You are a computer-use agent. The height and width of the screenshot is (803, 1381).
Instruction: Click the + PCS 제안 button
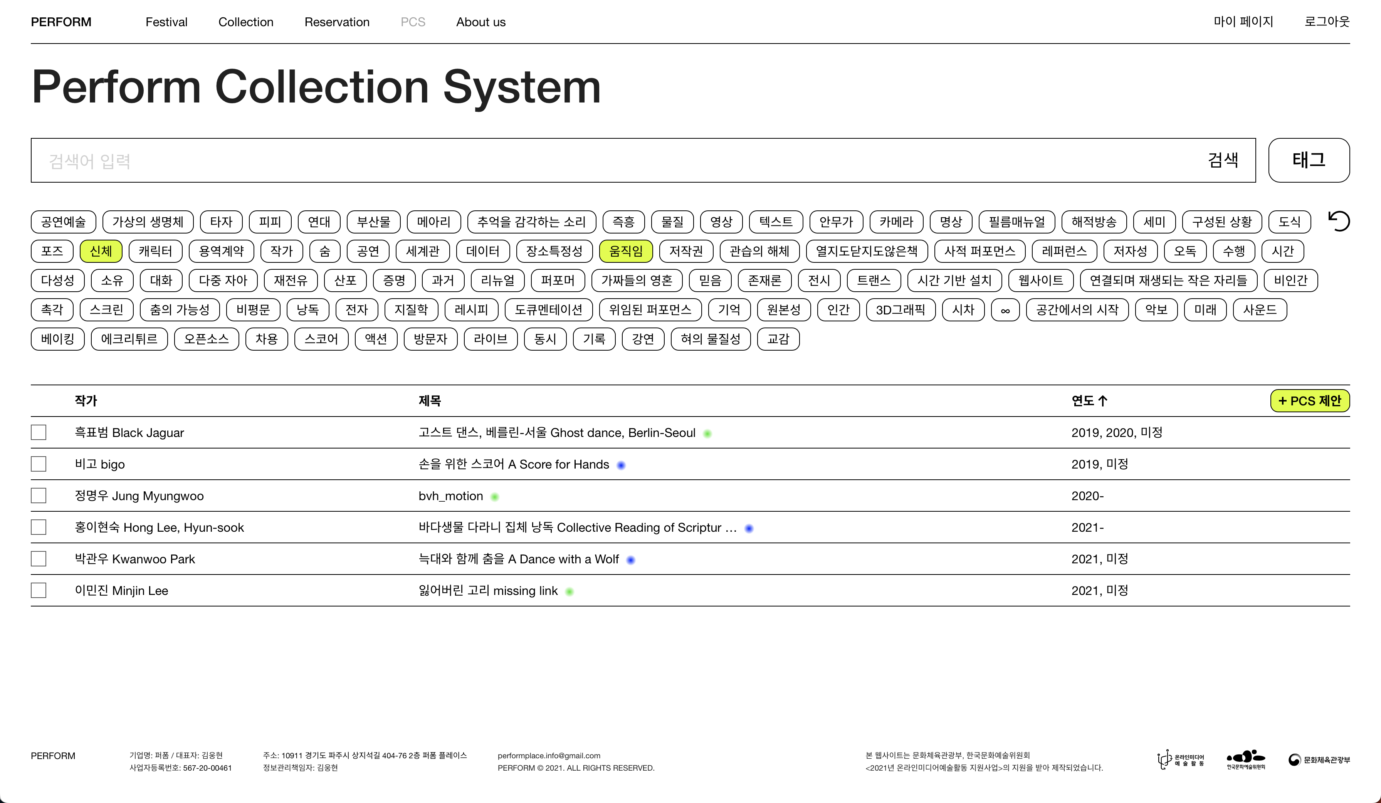pos(1310,401)
